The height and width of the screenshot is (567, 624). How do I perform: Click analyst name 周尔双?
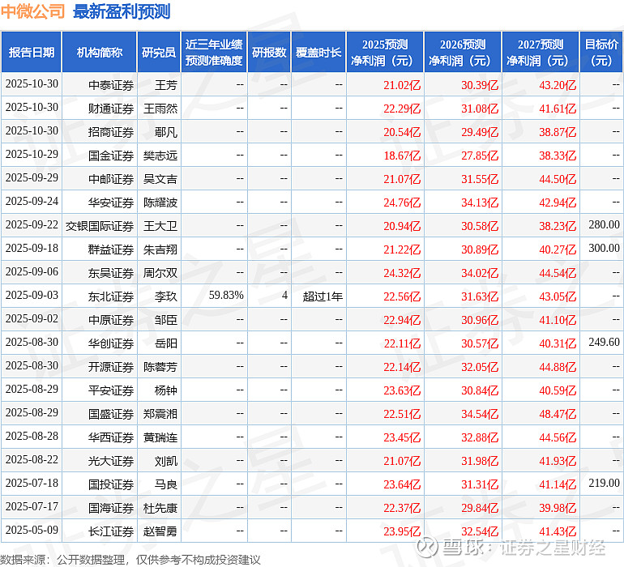pos(160,272)
